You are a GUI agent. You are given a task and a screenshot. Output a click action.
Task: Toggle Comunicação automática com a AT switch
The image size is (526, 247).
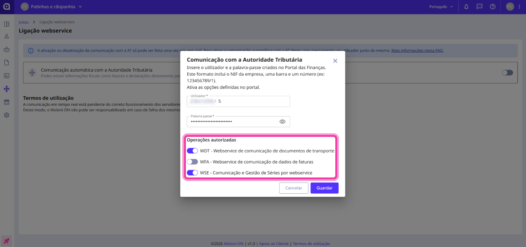coord(507,73)
